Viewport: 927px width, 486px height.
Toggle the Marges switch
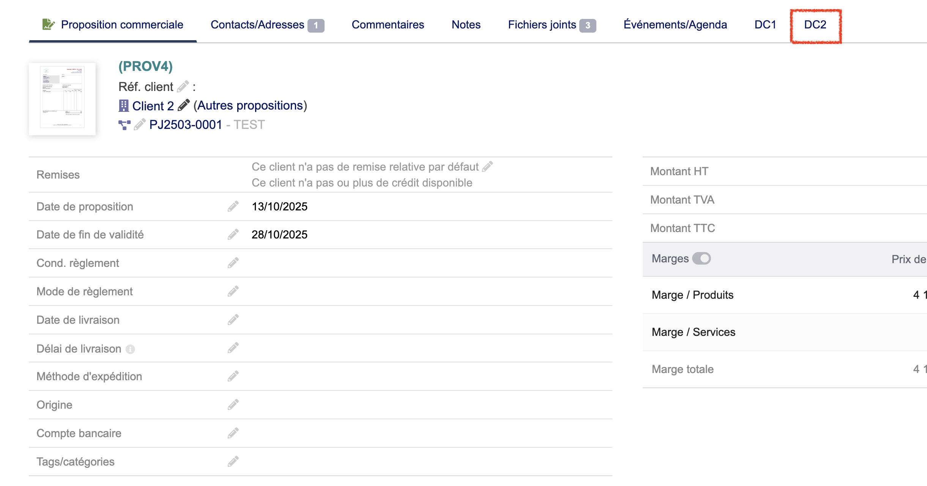(x=701, y=259)
